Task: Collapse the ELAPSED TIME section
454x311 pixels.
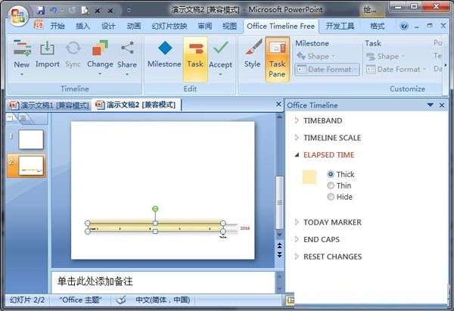Action: [x=297, y=155]
